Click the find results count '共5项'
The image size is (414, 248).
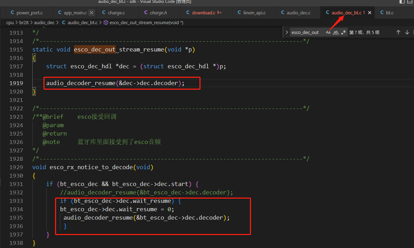tap(373, 32)
